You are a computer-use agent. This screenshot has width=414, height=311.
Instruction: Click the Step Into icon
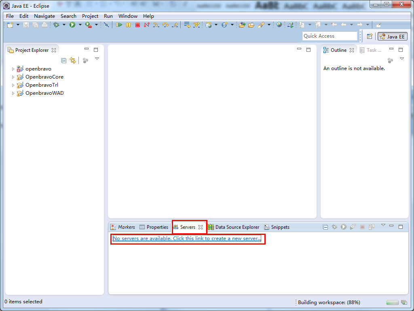tap(156, 25)
